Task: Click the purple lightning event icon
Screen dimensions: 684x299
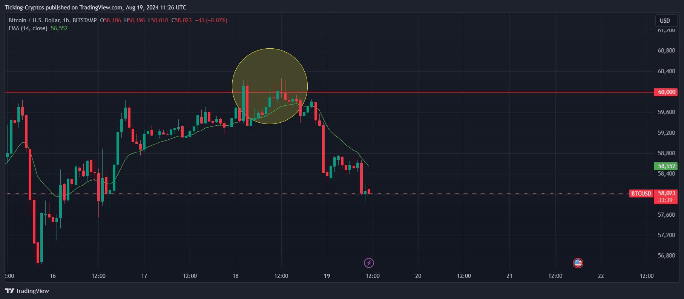Action: tap(369, 263)
